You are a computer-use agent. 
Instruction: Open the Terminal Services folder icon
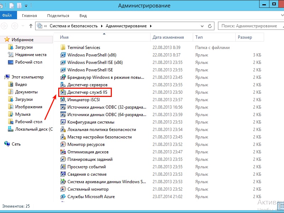[63, 48]
